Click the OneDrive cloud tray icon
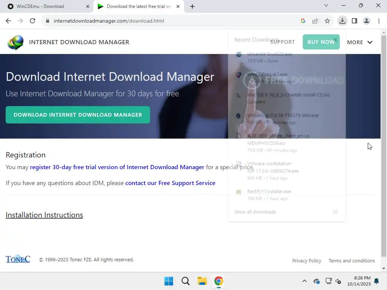 point(316,281)
